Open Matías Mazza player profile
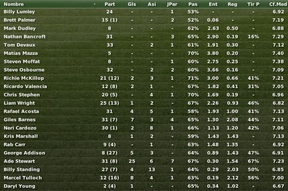Screen dimensions: 288x191 pyautogui.click(x=21, y=53)
